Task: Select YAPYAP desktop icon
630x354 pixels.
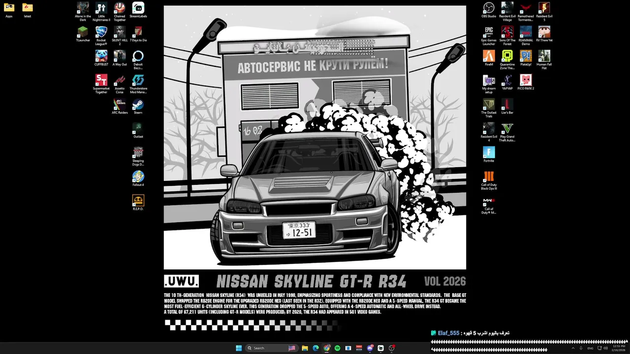Action: tap(507, 82)
